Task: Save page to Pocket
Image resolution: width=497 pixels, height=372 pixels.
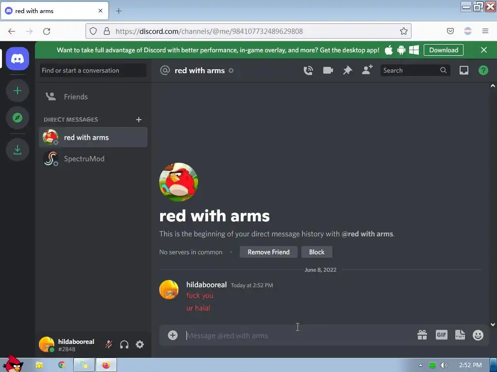Action: (450, 31)
